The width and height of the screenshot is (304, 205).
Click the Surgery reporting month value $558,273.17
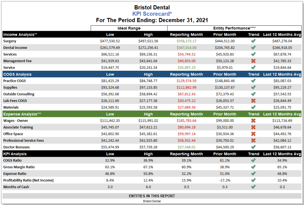186,41
